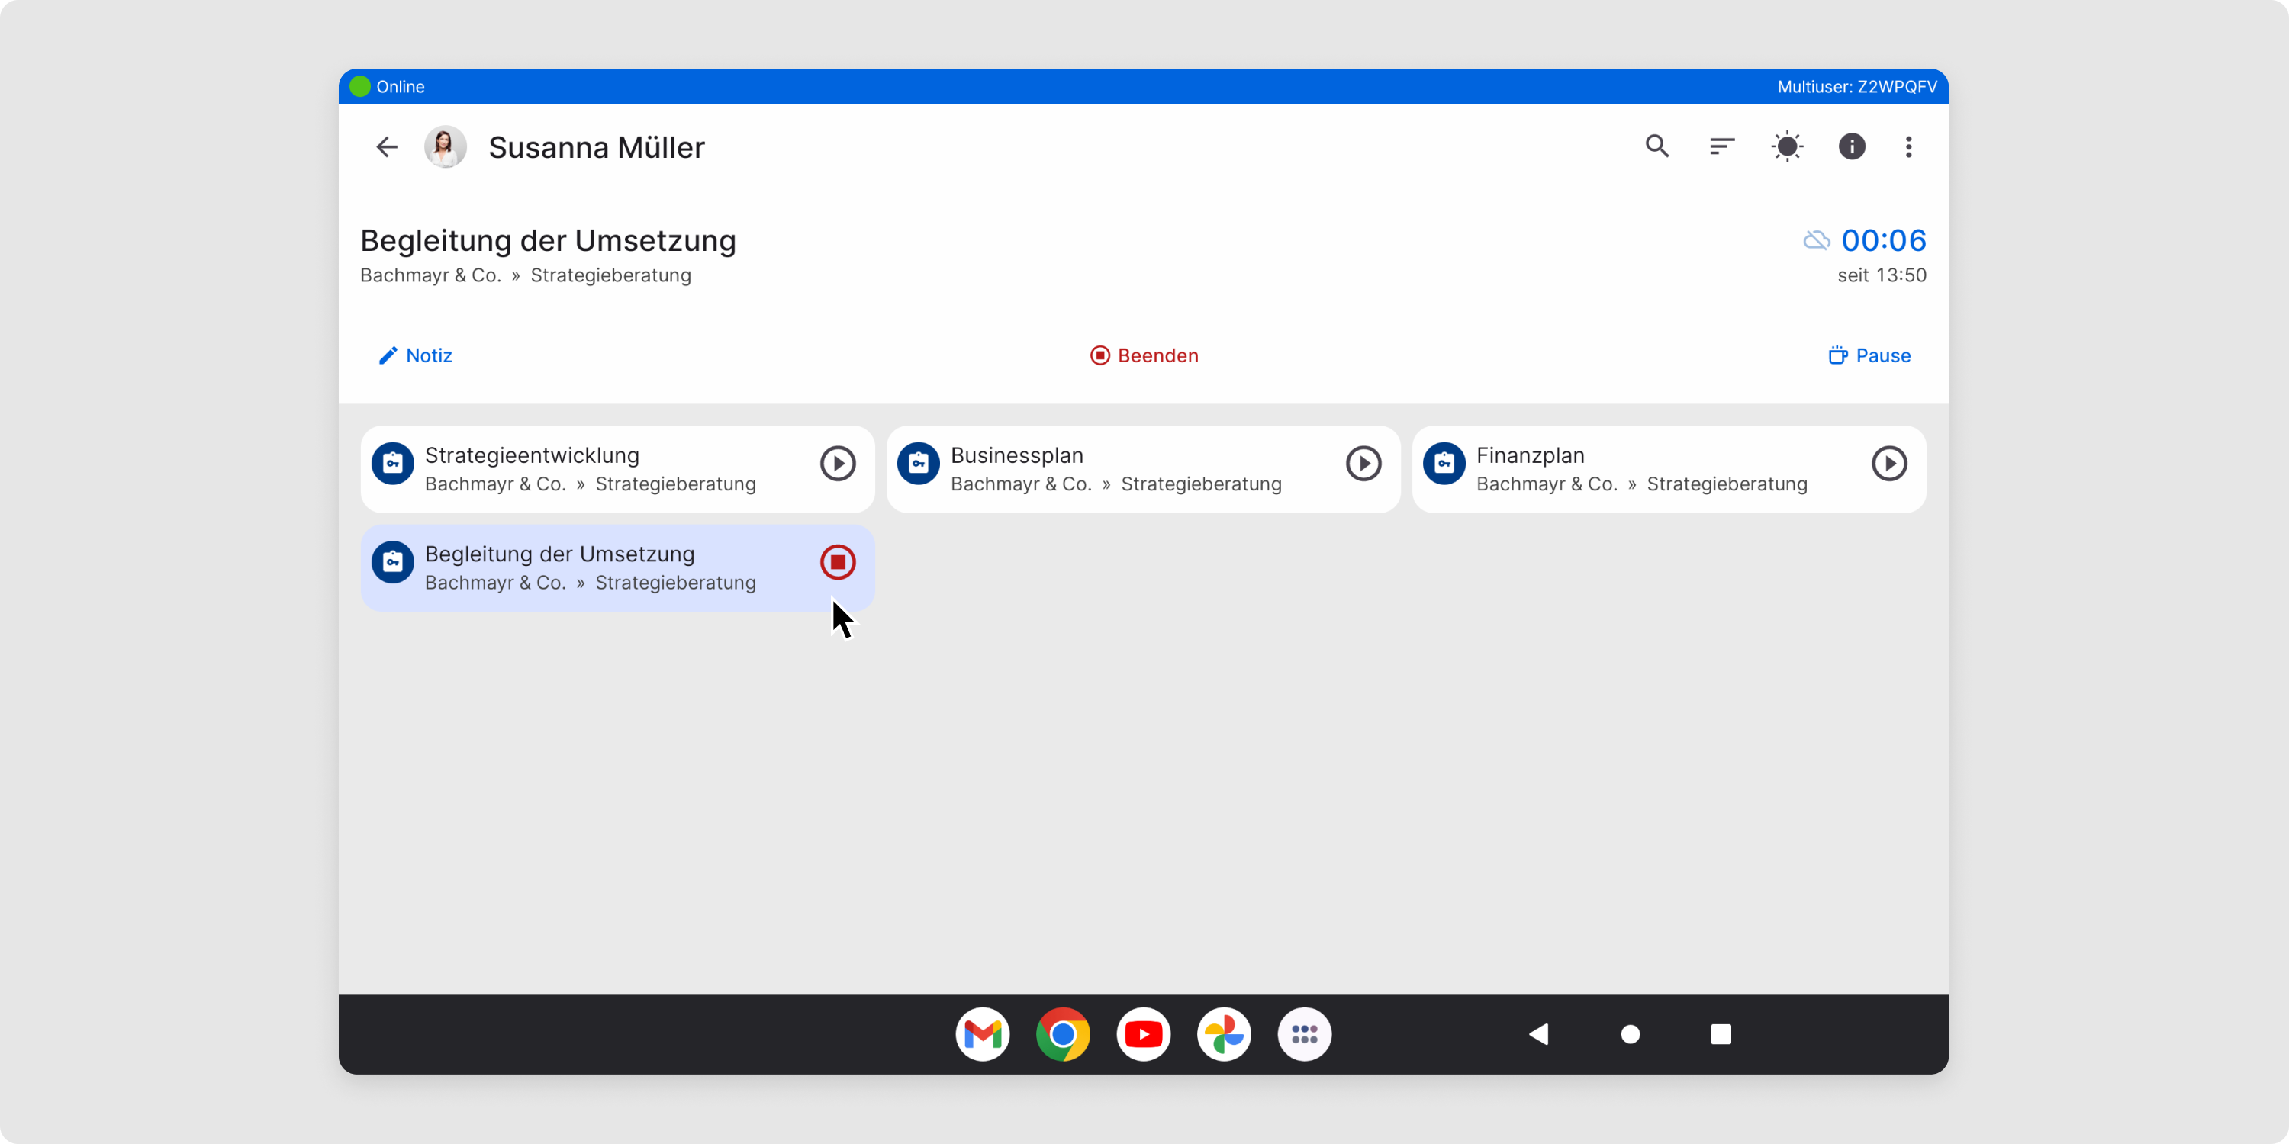Viewport: 2289px width, 1144px height.
Task: Click Susanna Müller's profile avatar
Action: [445, 146]
